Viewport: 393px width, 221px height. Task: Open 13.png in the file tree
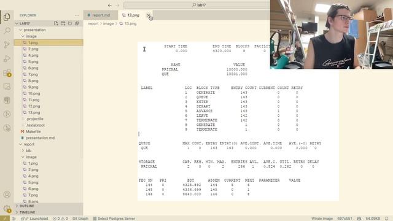49,112
